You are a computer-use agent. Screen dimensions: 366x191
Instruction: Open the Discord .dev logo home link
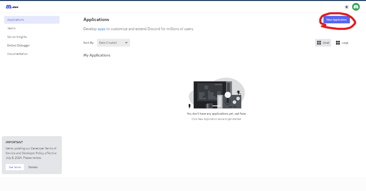pos(12,7)
